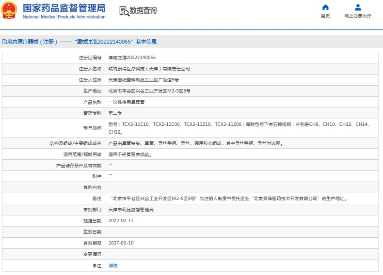
Task: Click the 首页 home icon
Action: tap(325, 7)
